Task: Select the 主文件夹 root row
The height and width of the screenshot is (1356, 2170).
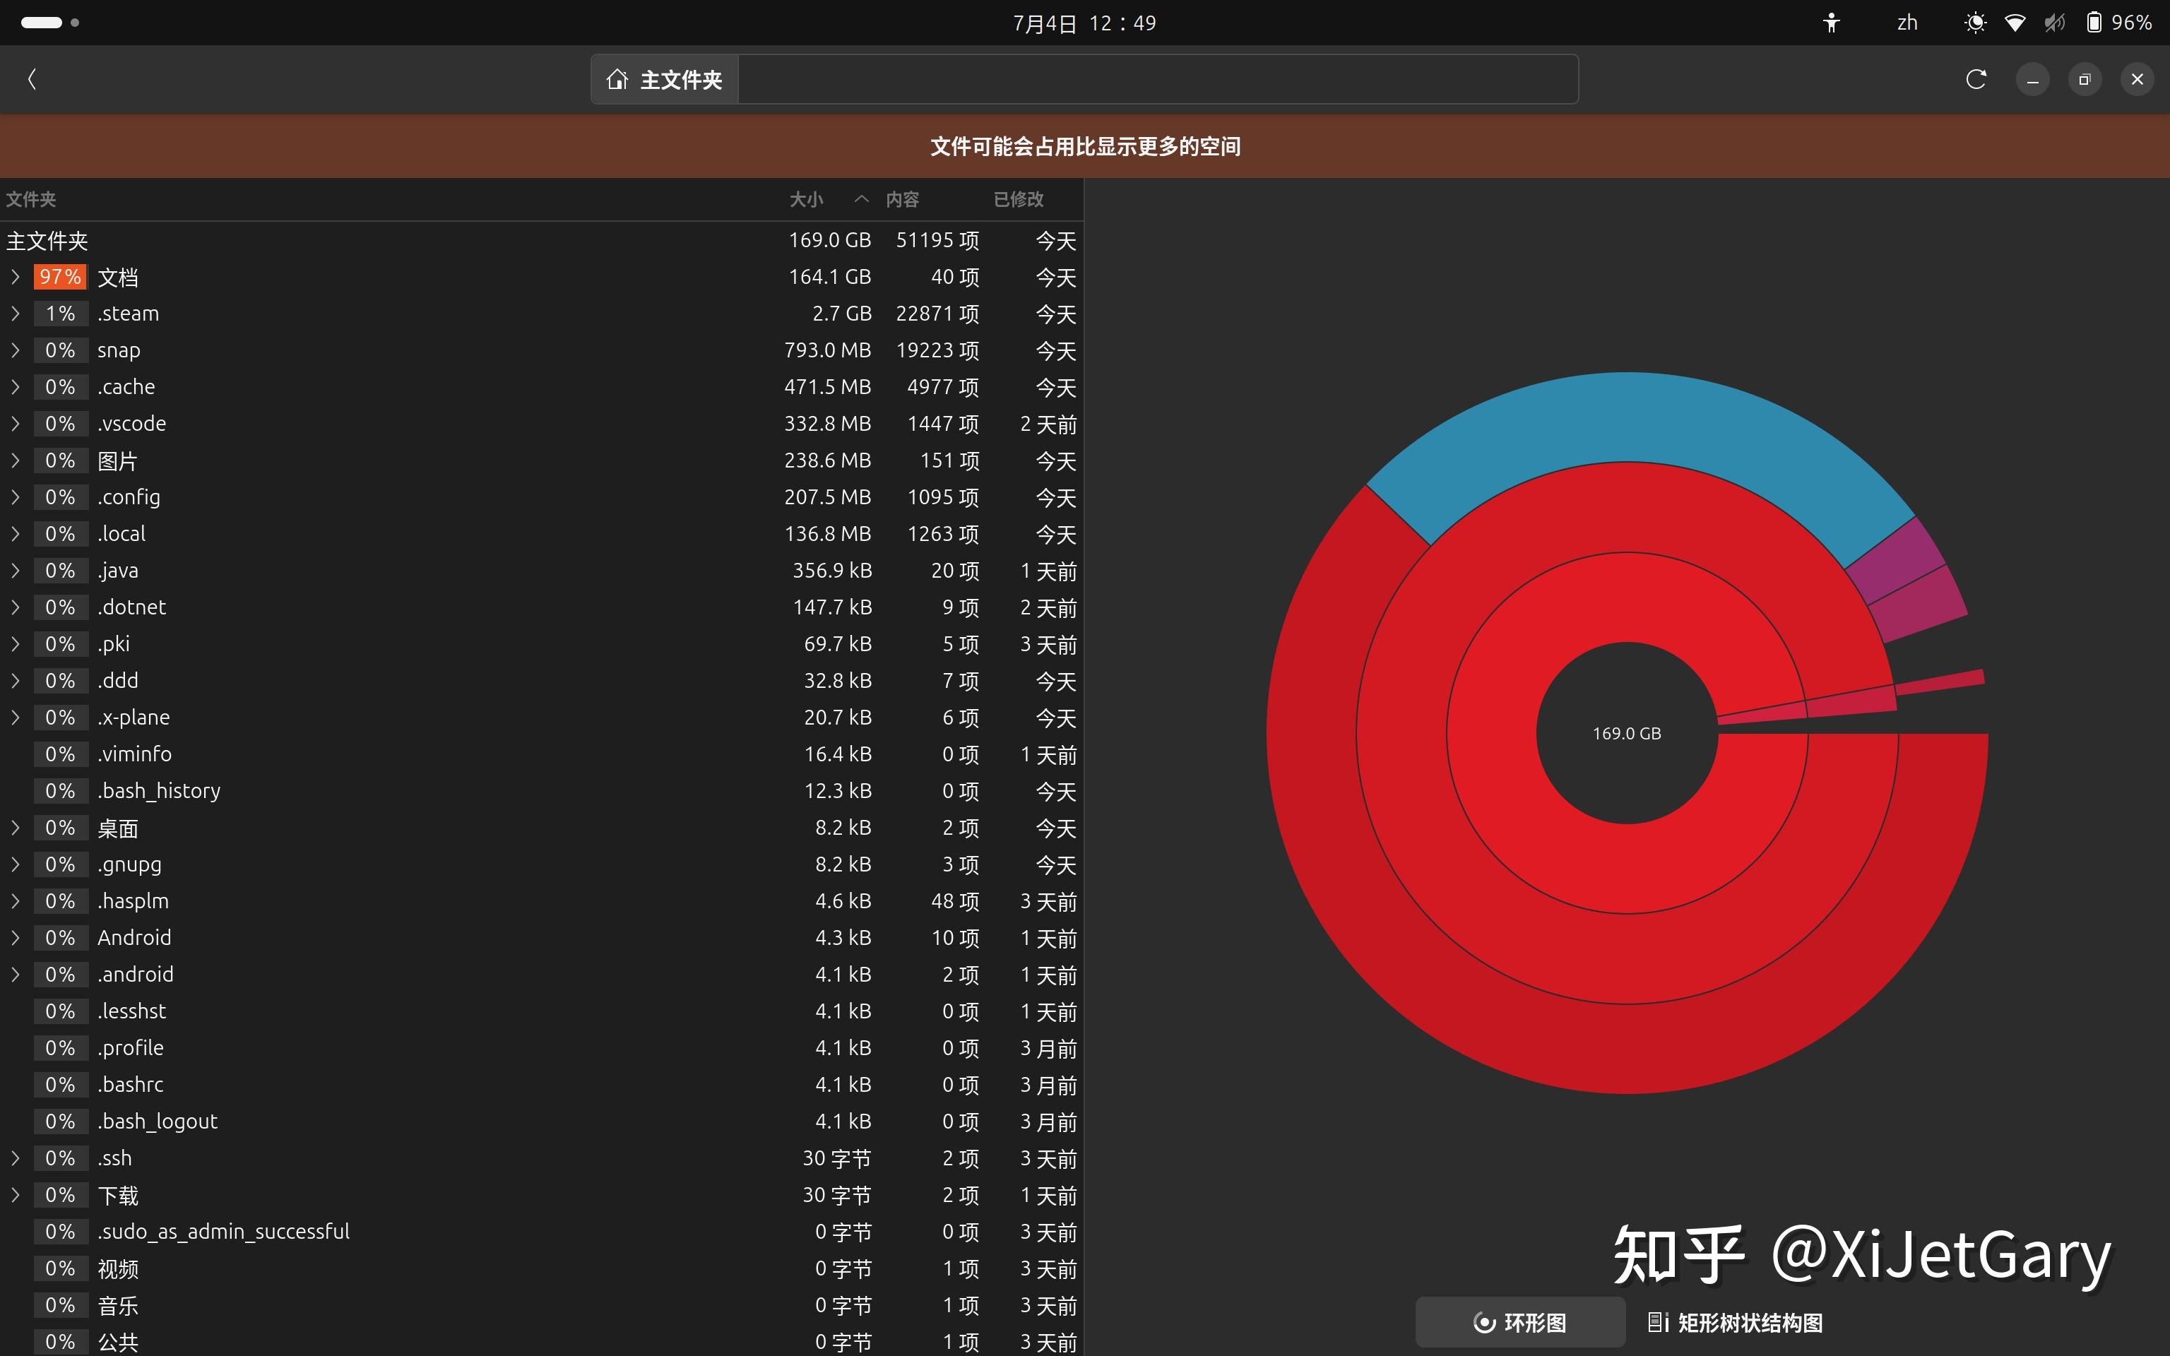Action: [542, 240]
